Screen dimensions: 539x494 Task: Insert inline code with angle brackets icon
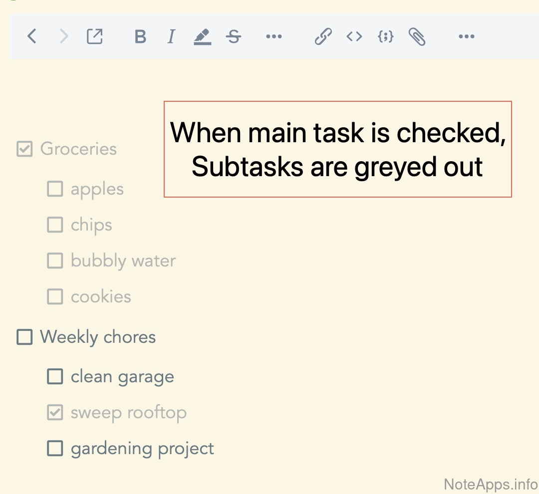[x=354, y=36]
